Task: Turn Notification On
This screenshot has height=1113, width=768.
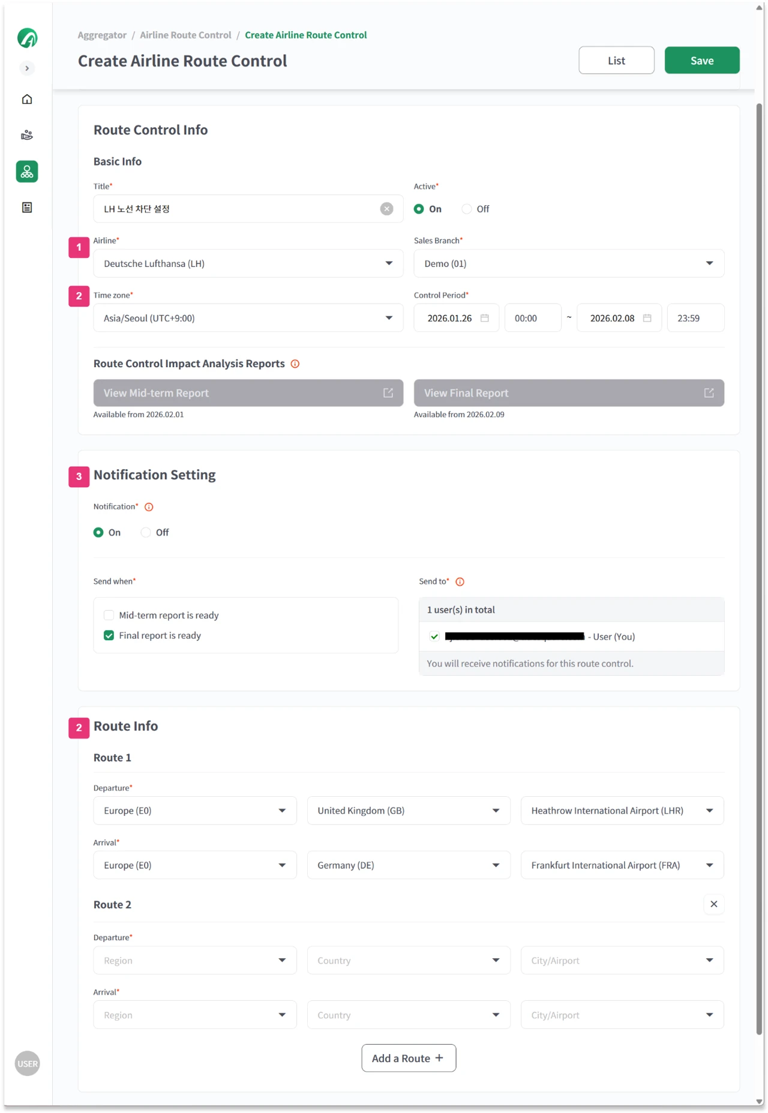Action: tap(98, 532)
